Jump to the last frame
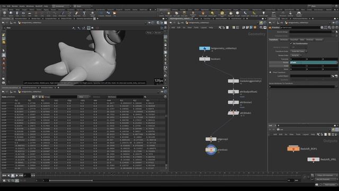Viewport: 339px width, 191px height. (21, 176)
